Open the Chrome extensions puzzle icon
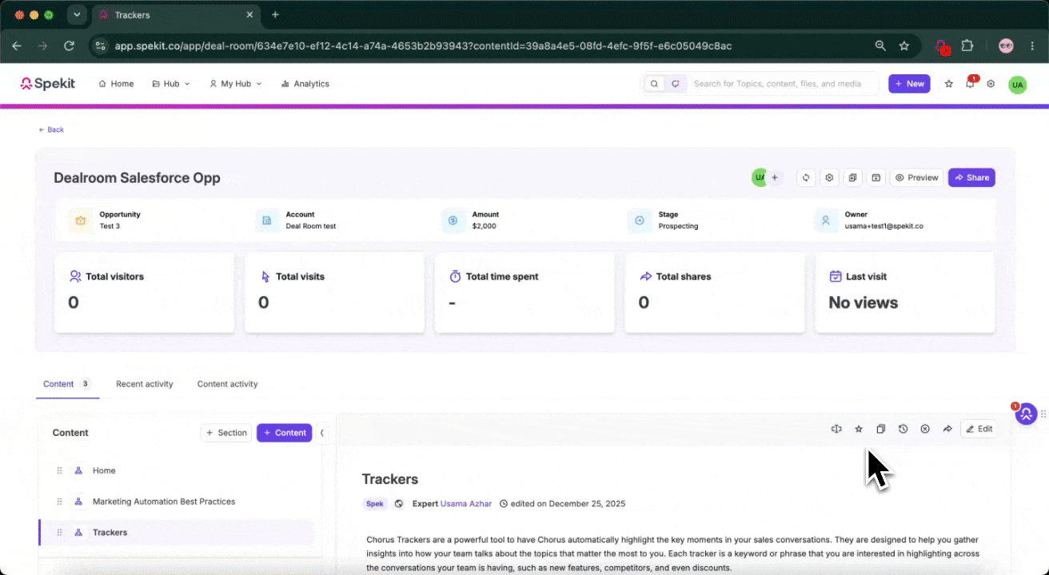The height and width of the screenshot is (575, 1049). coord(967,46)
